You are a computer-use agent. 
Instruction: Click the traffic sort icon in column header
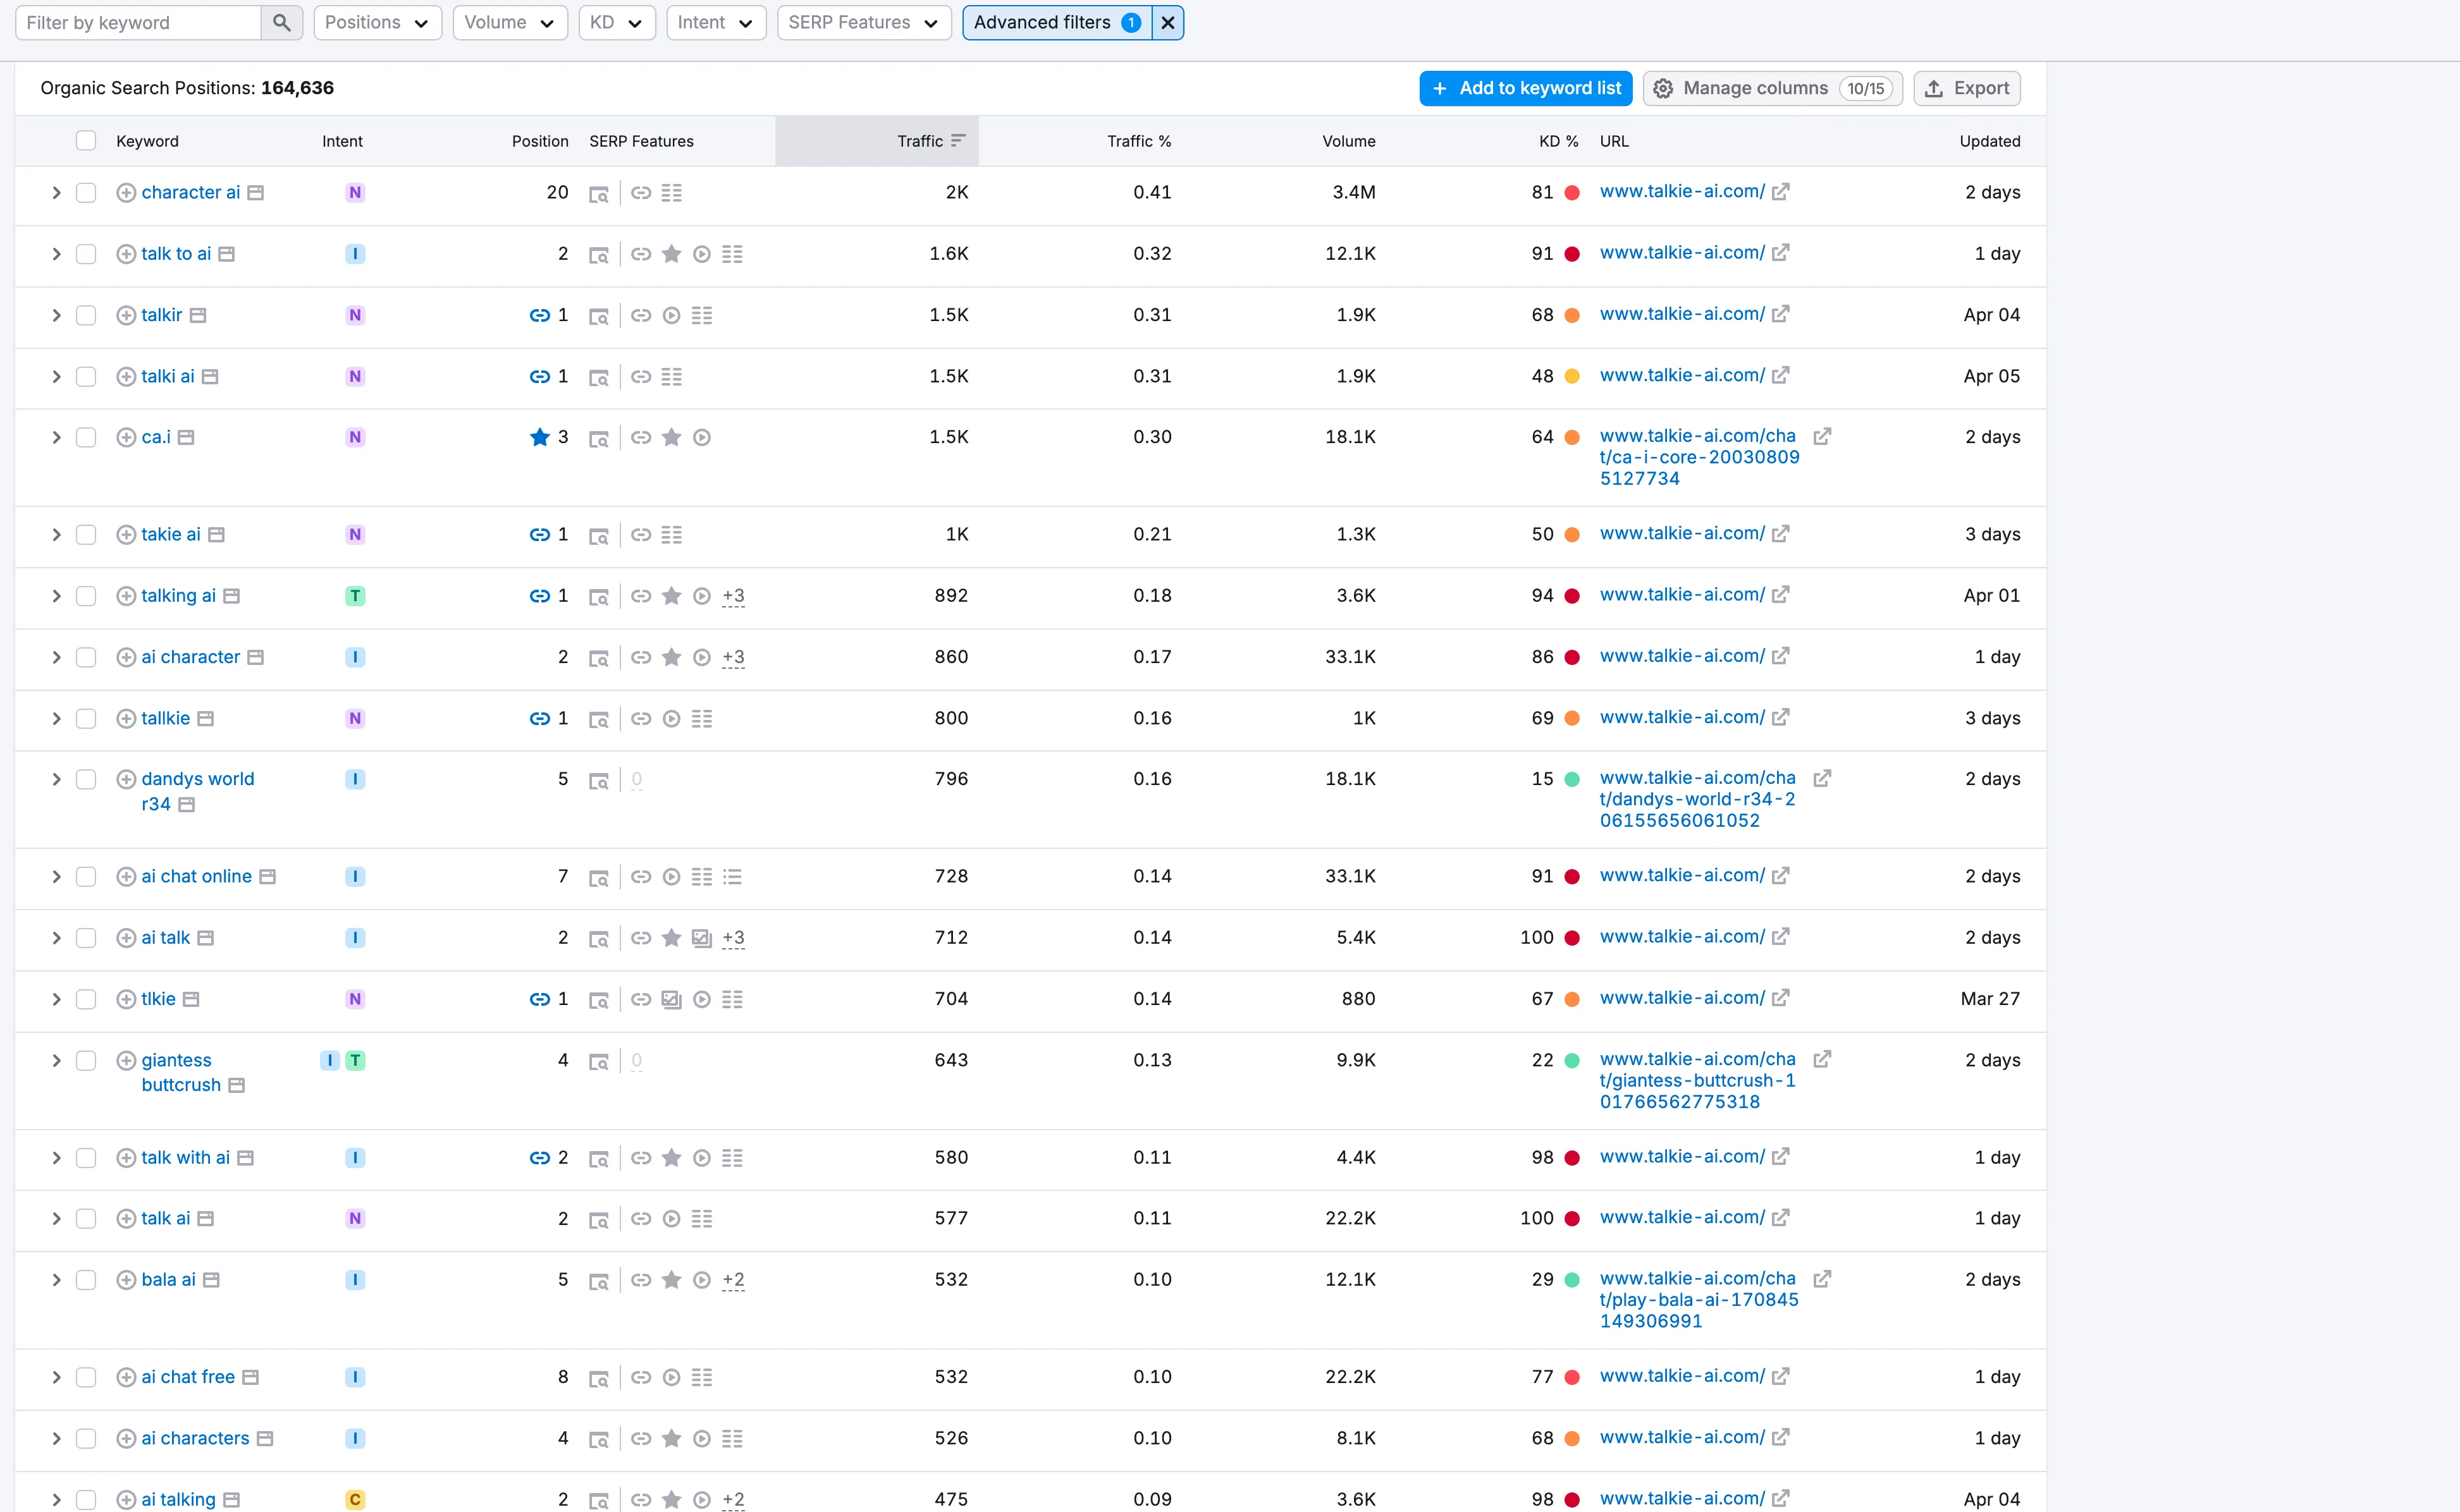pyautogui.click(x=957, y=141)
